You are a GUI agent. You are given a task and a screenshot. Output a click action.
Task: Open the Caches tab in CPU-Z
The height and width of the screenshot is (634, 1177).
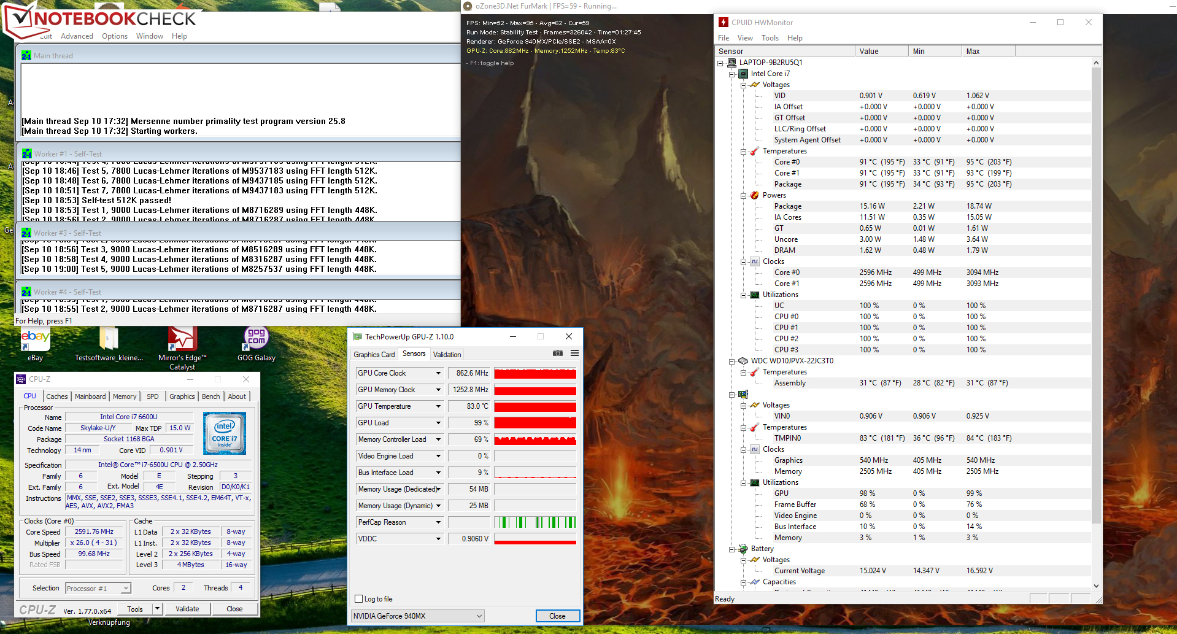click(x=57, y=396)
